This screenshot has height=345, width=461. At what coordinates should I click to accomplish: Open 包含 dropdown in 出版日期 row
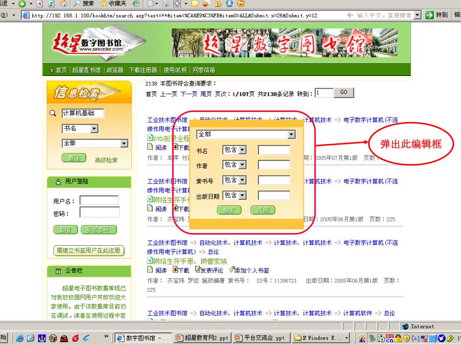[x=242, y=195]
